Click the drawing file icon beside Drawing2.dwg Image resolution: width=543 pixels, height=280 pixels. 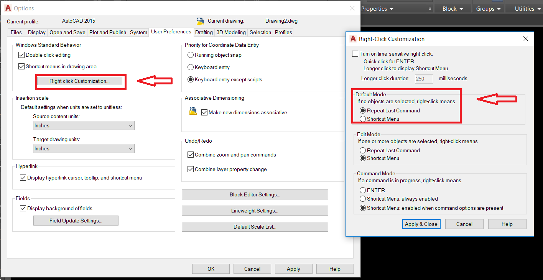(x=200, y=21)
